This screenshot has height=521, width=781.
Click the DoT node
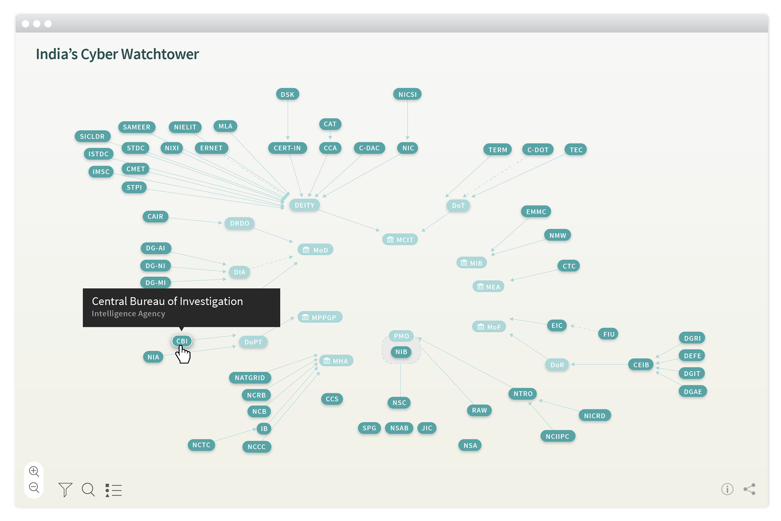(x=458, y=206)
